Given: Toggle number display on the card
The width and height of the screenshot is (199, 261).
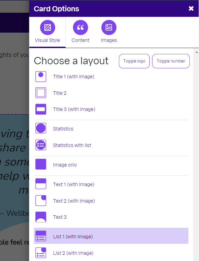Looking at the screenshot, I should click(171, 61).
